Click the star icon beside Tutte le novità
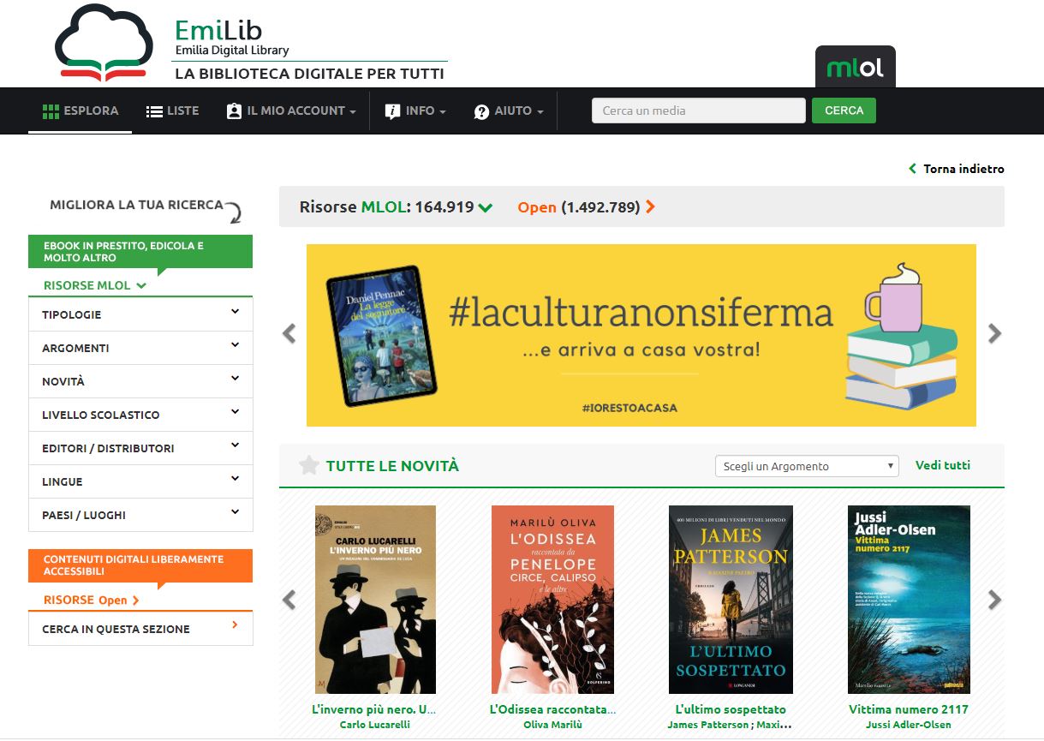This screenshot has width=1044, height=741. pyautogui.click(x=308, y=465)
